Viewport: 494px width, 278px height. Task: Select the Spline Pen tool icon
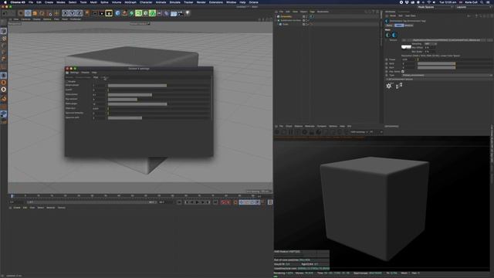(x=125, y=13)
